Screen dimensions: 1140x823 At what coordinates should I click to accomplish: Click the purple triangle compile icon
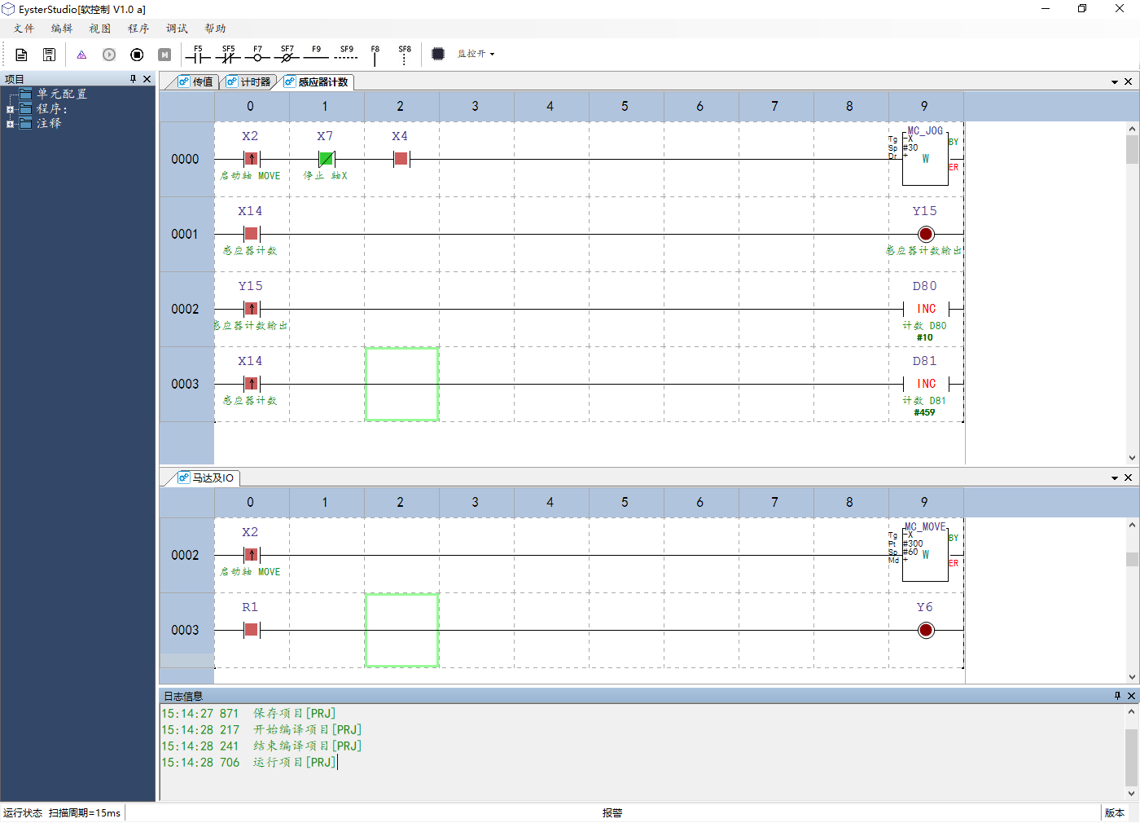click(81, 55)
